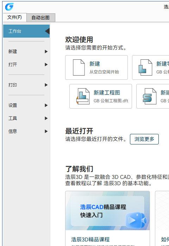The width and height of the screenshot is (169, 246).
Task: Click the part template document icon
Action: 145,67
